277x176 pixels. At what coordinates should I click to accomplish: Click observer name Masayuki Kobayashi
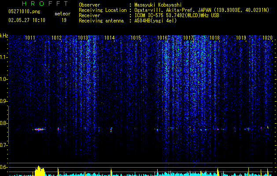158,5
